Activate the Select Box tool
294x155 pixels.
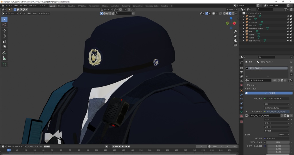click(4, 19)
